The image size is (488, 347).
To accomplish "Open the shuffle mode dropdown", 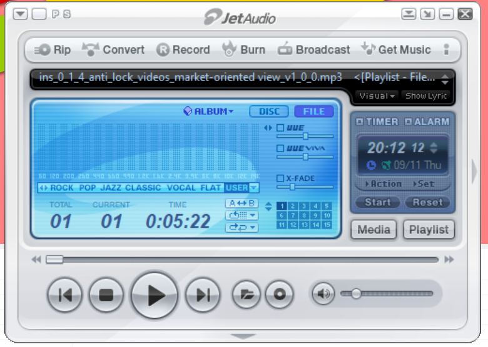I will point(241,215).
